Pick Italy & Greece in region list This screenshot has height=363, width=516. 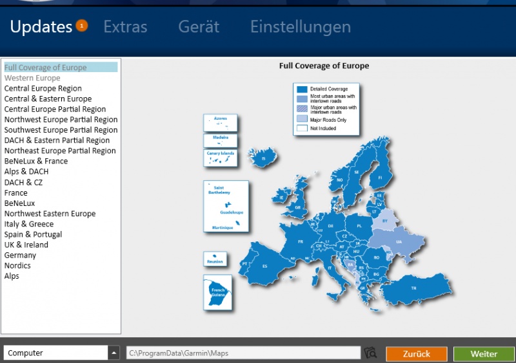click(29, 224)
